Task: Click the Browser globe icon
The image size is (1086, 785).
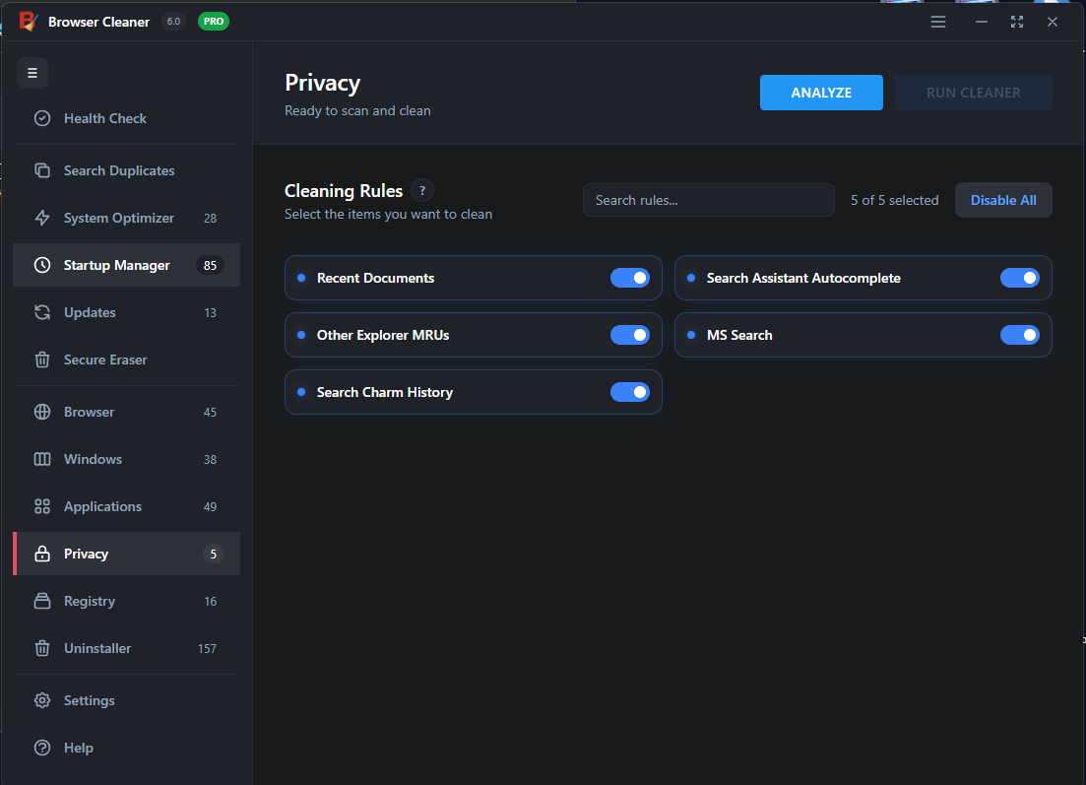Action: [42, 412]
